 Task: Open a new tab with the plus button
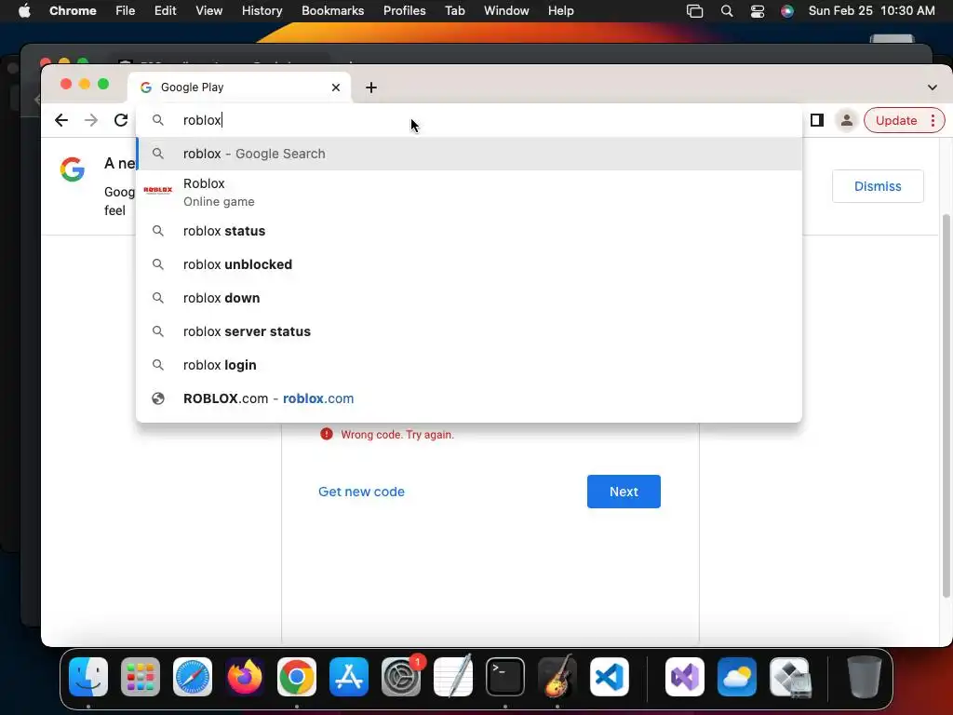[370, 88]
